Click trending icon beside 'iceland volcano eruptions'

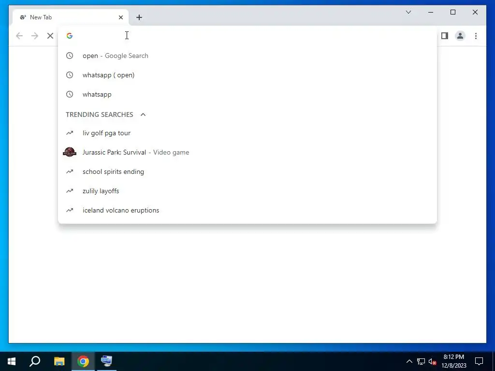(70, 210)
